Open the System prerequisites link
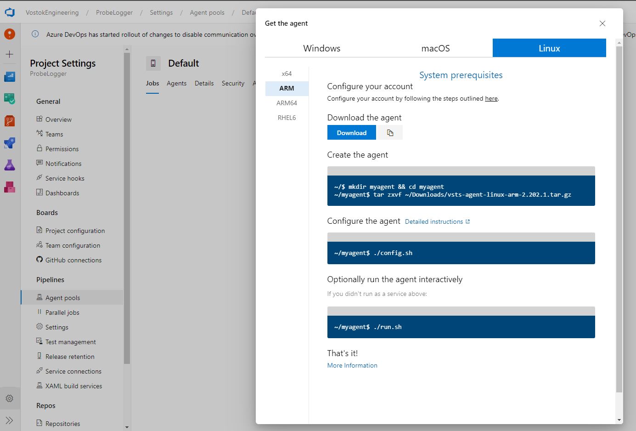 pos(461,75)
